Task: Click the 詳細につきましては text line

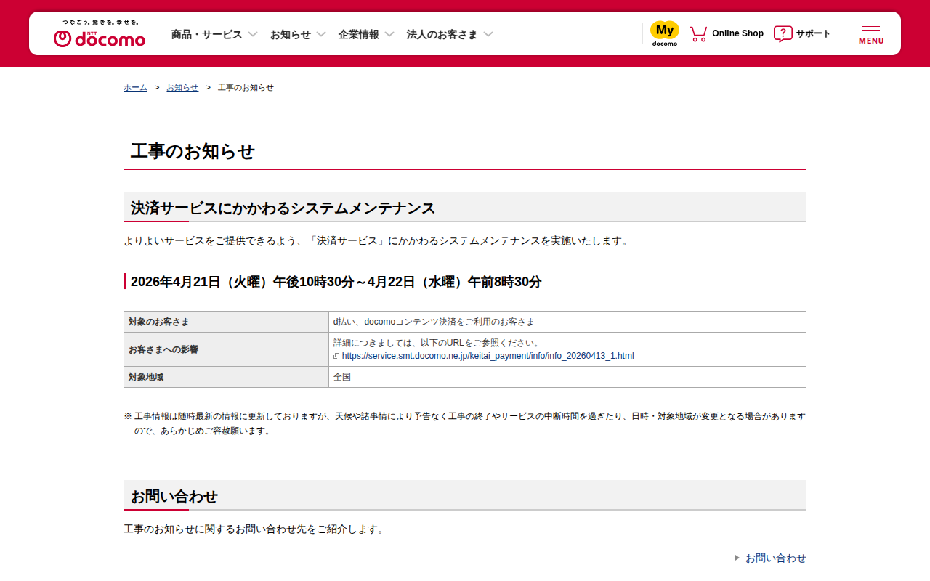Action: [x=438, y=343]
